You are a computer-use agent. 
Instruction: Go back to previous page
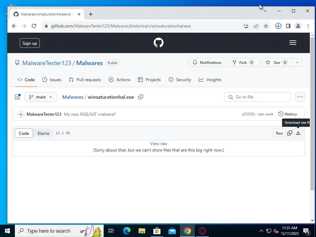[x=14, y=26]
